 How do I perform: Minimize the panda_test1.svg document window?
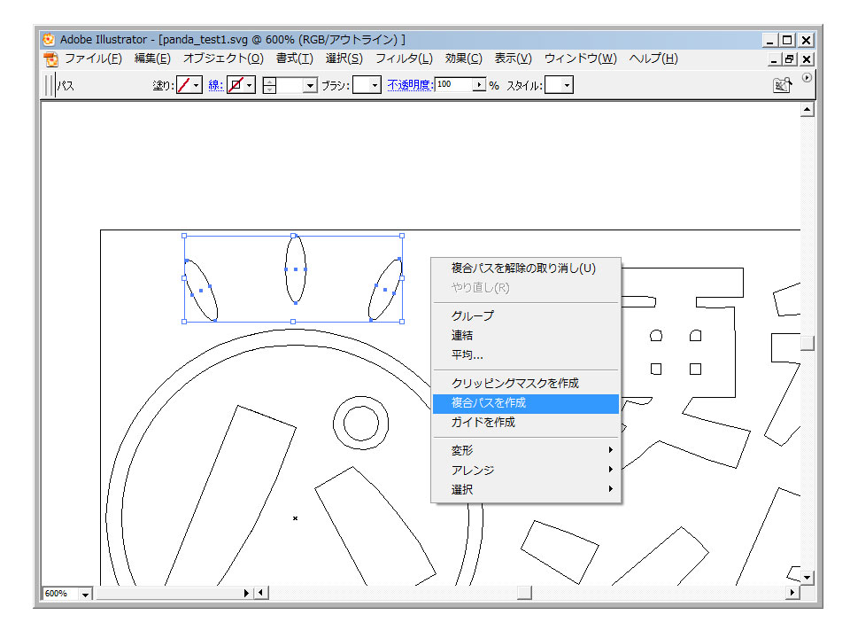pos(774,59)
